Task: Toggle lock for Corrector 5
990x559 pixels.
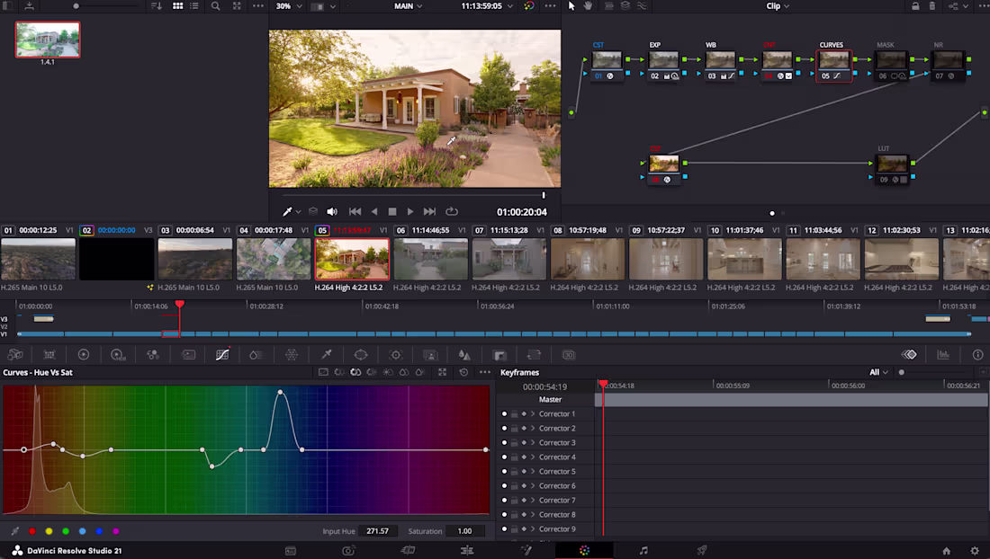Action: 514,472
